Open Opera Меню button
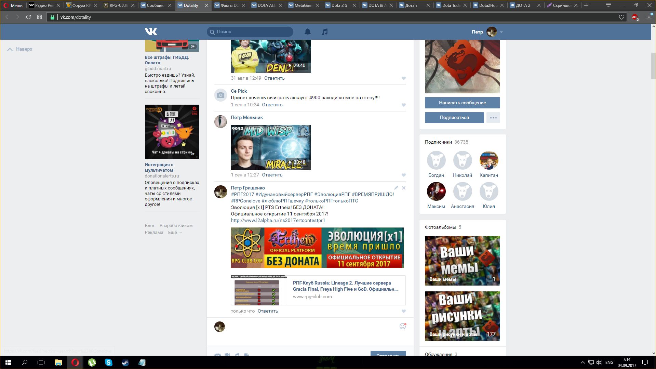 point(13,5)
